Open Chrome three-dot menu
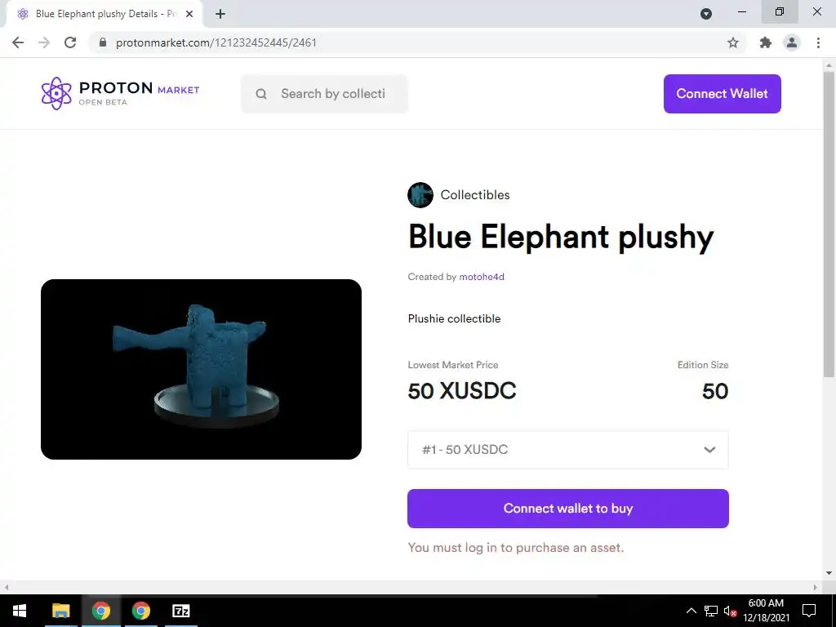The height and width of the screenshot is (627, 836). click(818, 42)
